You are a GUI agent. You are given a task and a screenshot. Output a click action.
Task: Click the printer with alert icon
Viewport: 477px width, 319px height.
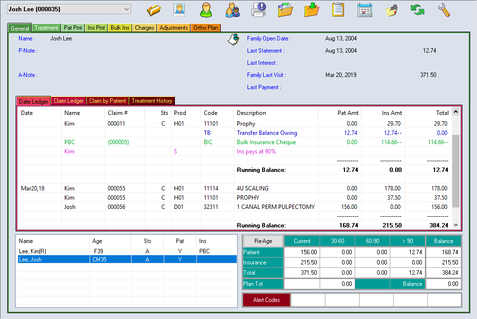(259, 10)
